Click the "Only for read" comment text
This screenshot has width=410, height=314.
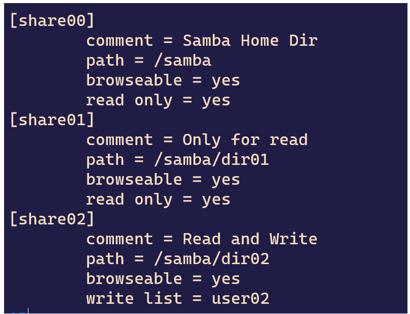click(245, 140)
